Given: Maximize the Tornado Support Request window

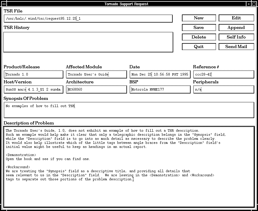Looking at the screenshot, I should point(254,4).
